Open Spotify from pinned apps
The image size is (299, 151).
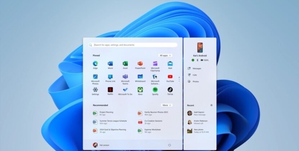tap(155, 91)
